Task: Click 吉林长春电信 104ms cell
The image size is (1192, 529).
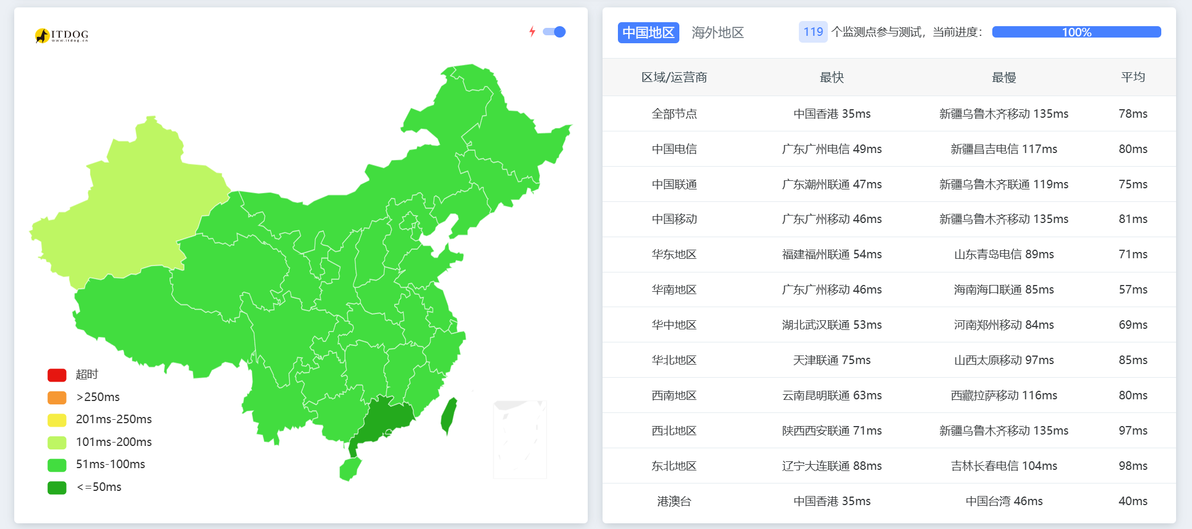Action: (x=1004, y=466)
